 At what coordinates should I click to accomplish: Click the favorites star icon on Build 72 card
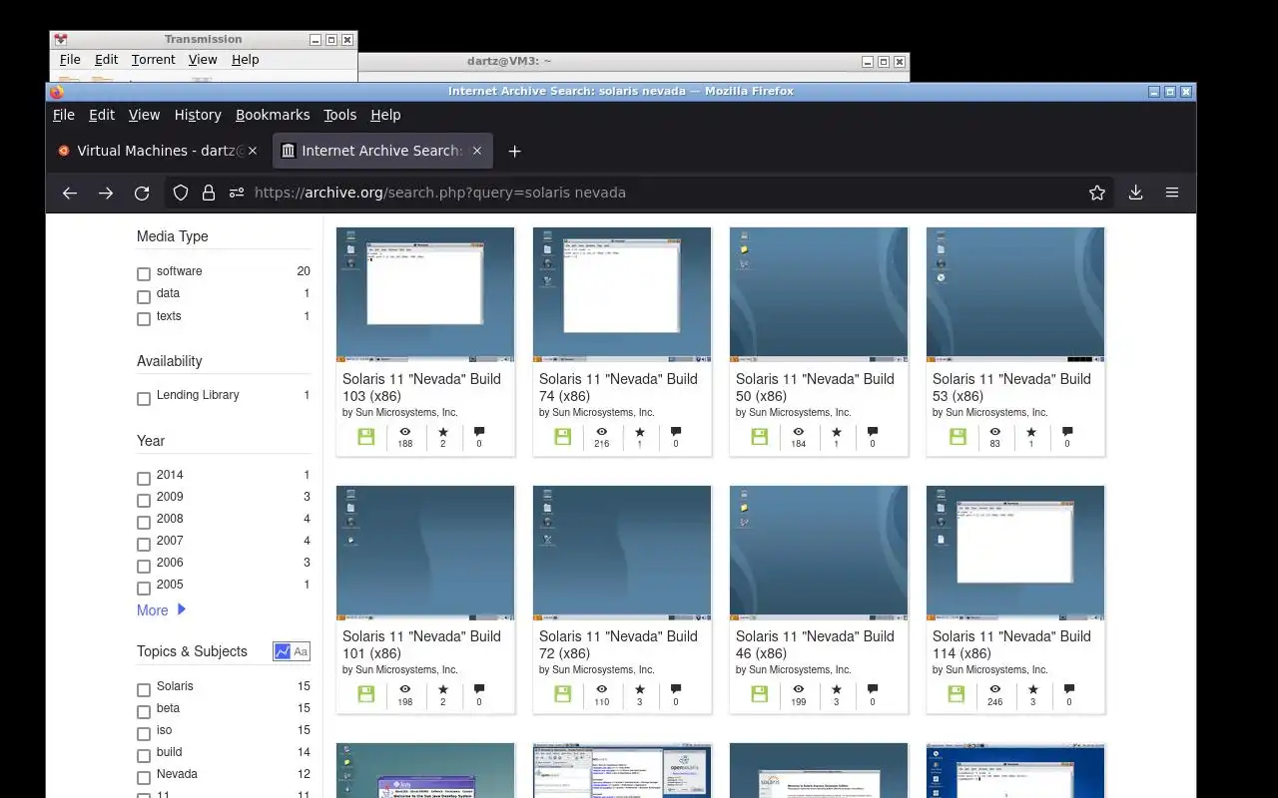tap(639, 689)
